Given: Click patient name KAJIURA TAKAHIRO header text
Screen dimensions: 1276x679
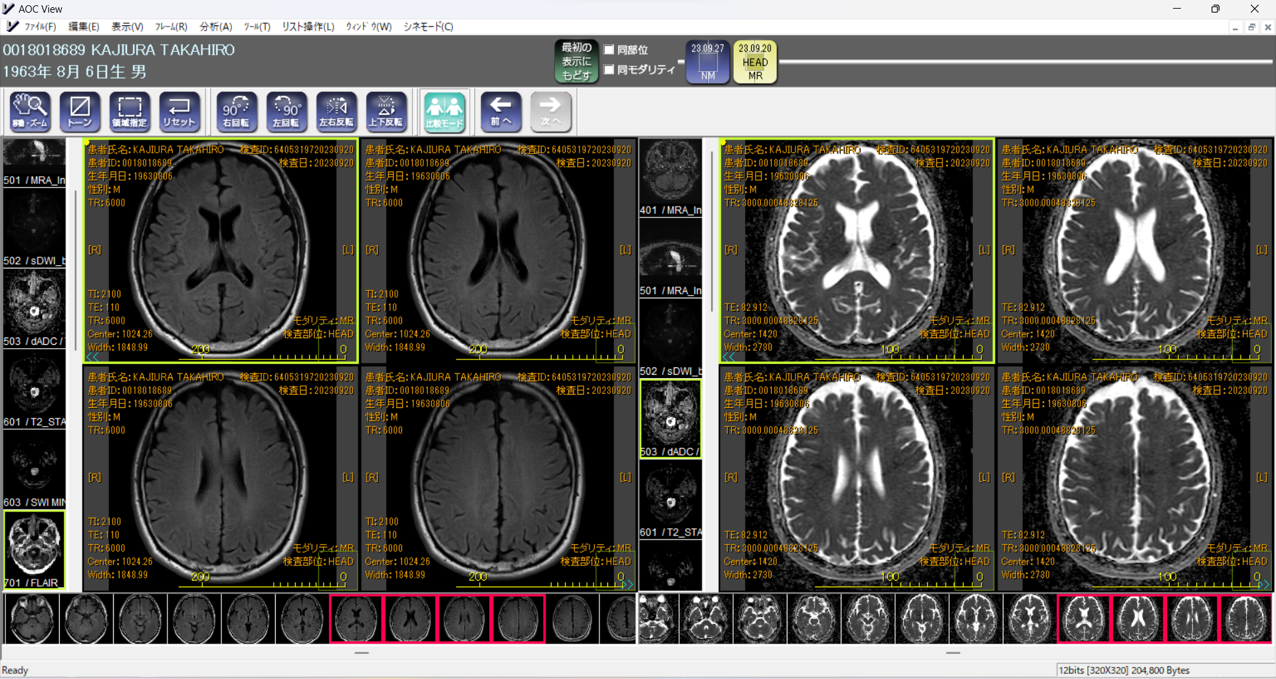Looking at the screenshot, I should coord(163,50).
